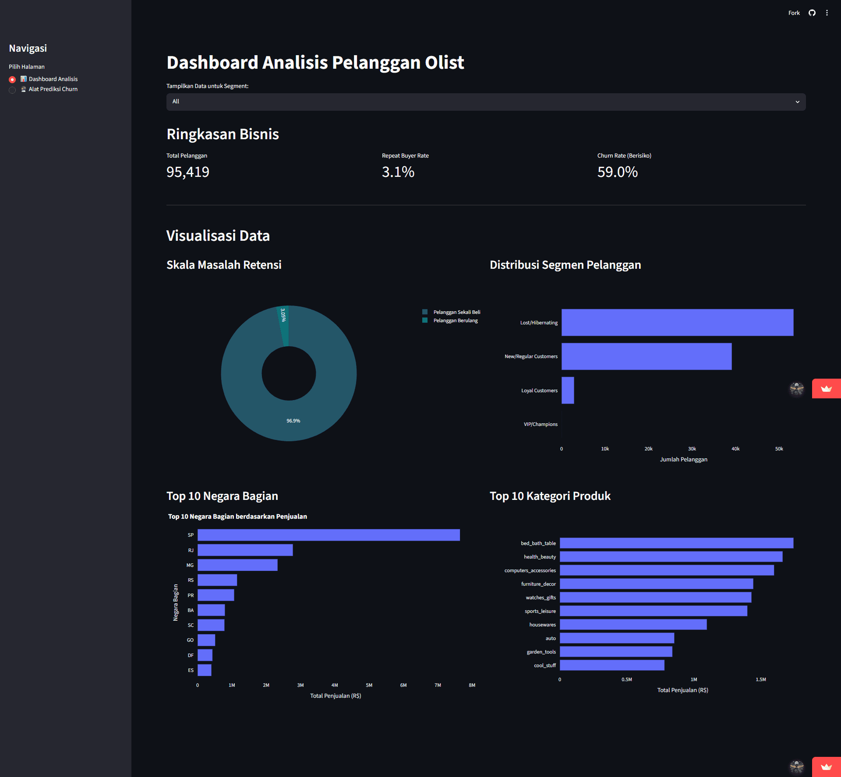Click the SC state sales bar

pyautogui.click(x=211, y=625)
